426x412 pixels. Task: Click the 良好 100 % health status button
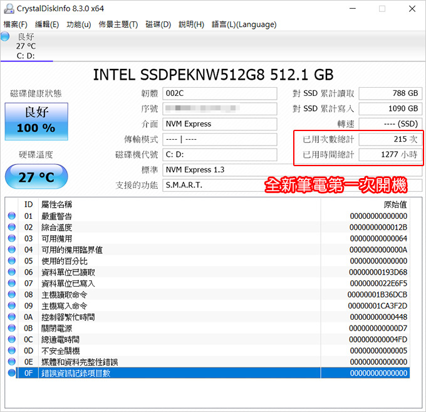tap(36, 121)
